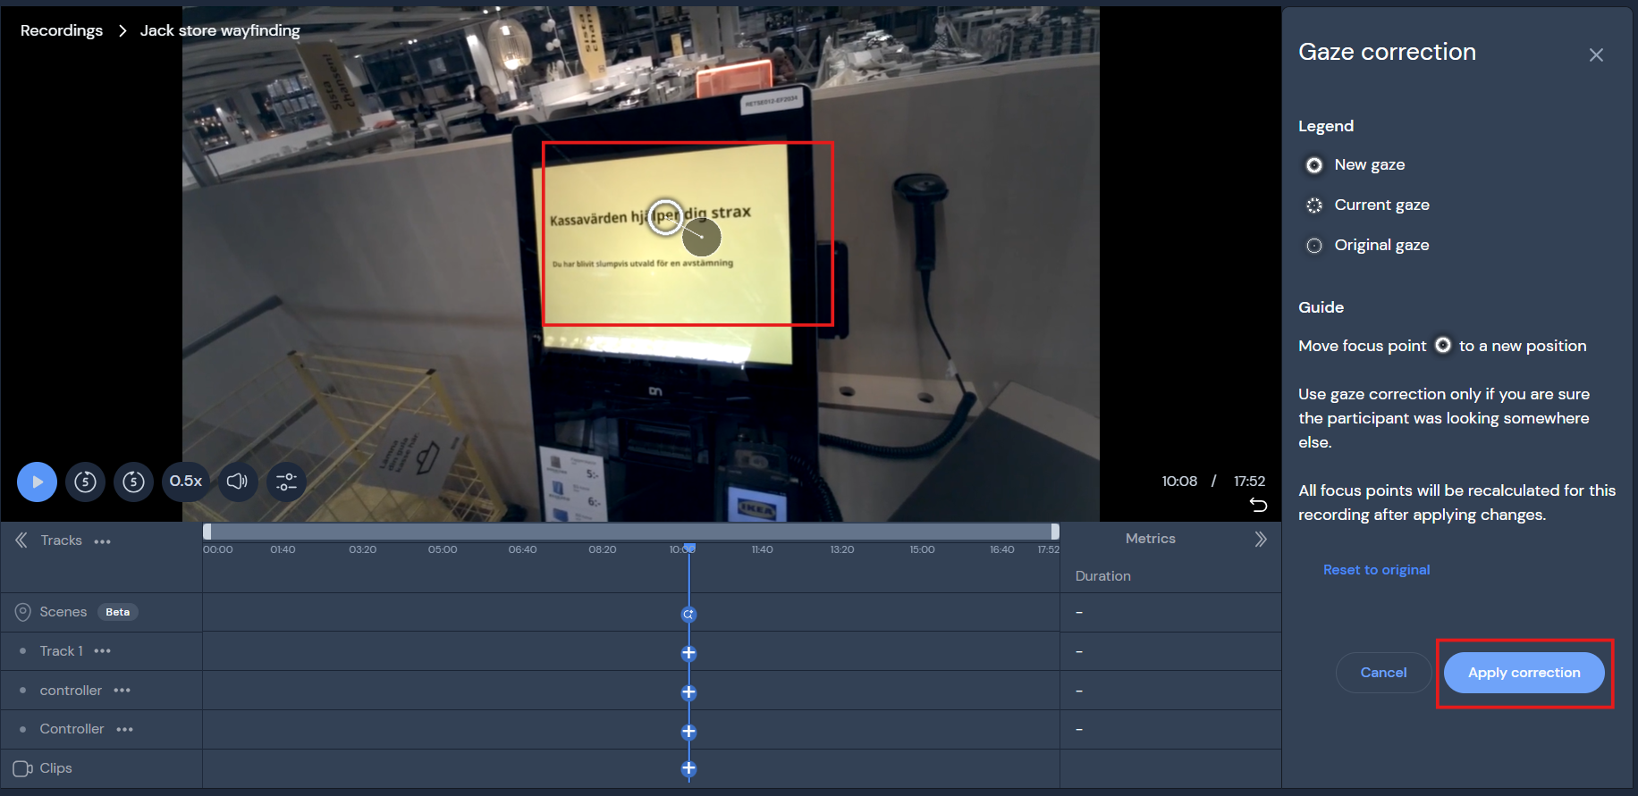The height and width of the screenshot is (796, 1638).
Task: Click the Current gaze legend icon
Action: pos(1314,205)
